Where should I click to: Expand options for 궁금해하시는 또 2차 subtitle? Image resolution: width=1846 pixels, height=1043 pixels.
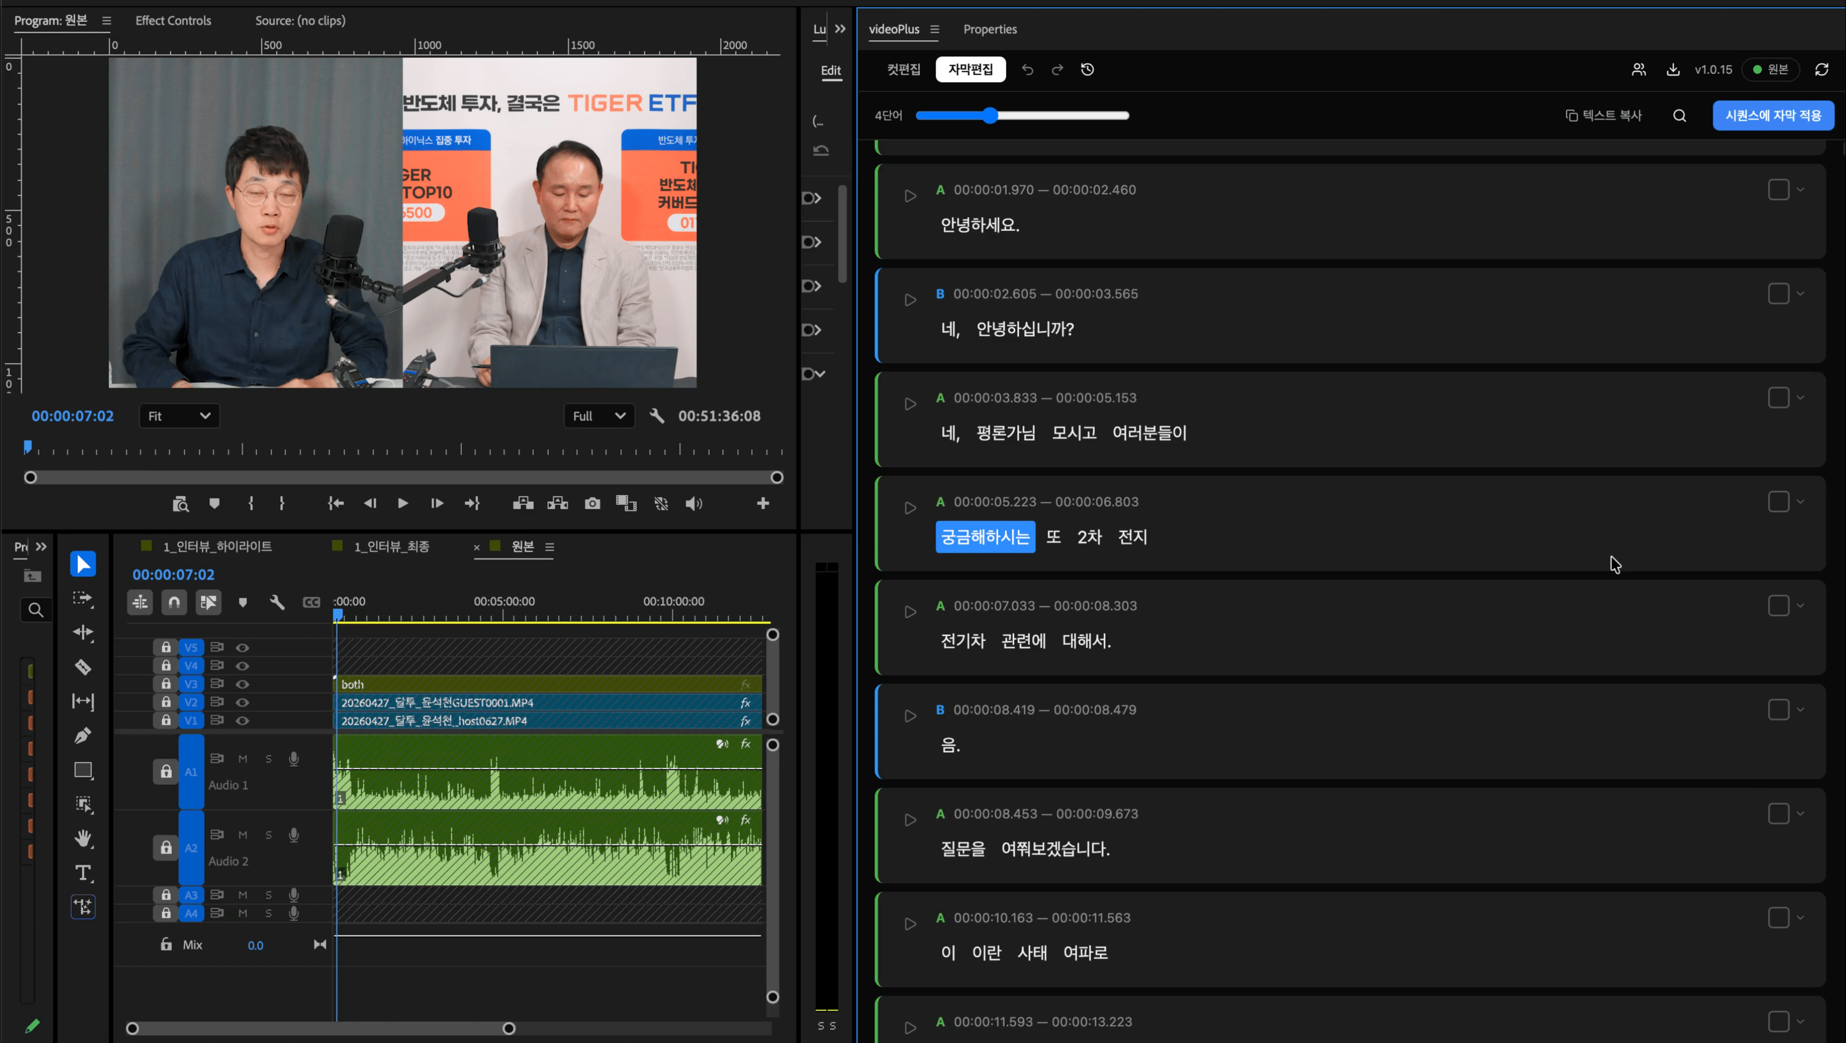coord(1800,502)
